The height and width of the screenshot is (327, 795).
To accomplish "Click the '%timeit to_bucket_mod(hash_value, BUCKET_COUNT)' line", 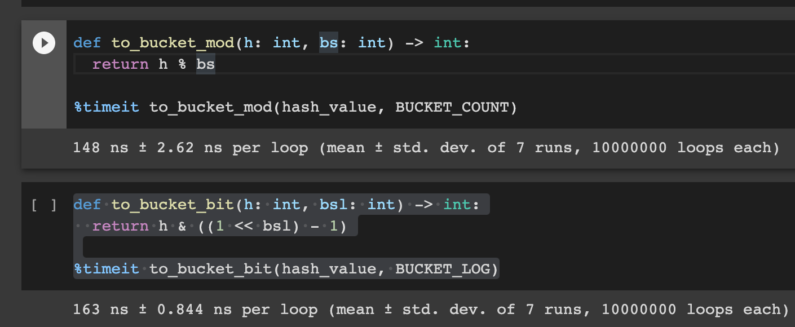I will [295, 107].
